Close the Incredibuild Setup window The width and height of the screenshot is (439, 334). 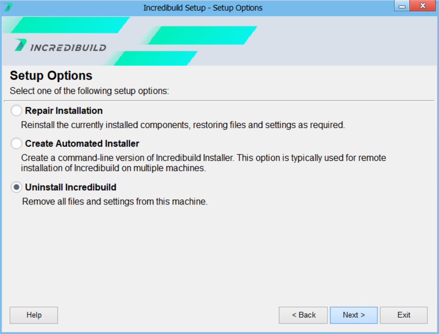[423, 6]
